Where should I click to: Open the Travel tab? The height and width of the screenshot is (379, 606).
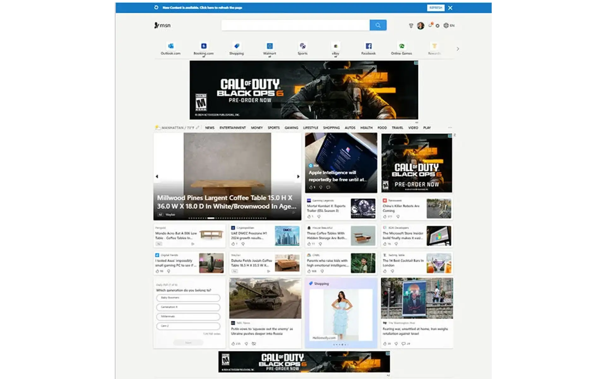pos(397,128)
